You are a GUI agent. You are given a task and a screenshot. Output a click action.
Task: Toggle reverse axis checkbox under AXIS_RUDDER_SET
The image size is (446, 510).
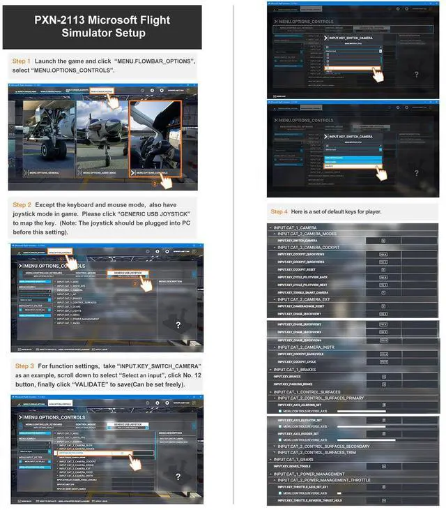click(x=280, y=440)
